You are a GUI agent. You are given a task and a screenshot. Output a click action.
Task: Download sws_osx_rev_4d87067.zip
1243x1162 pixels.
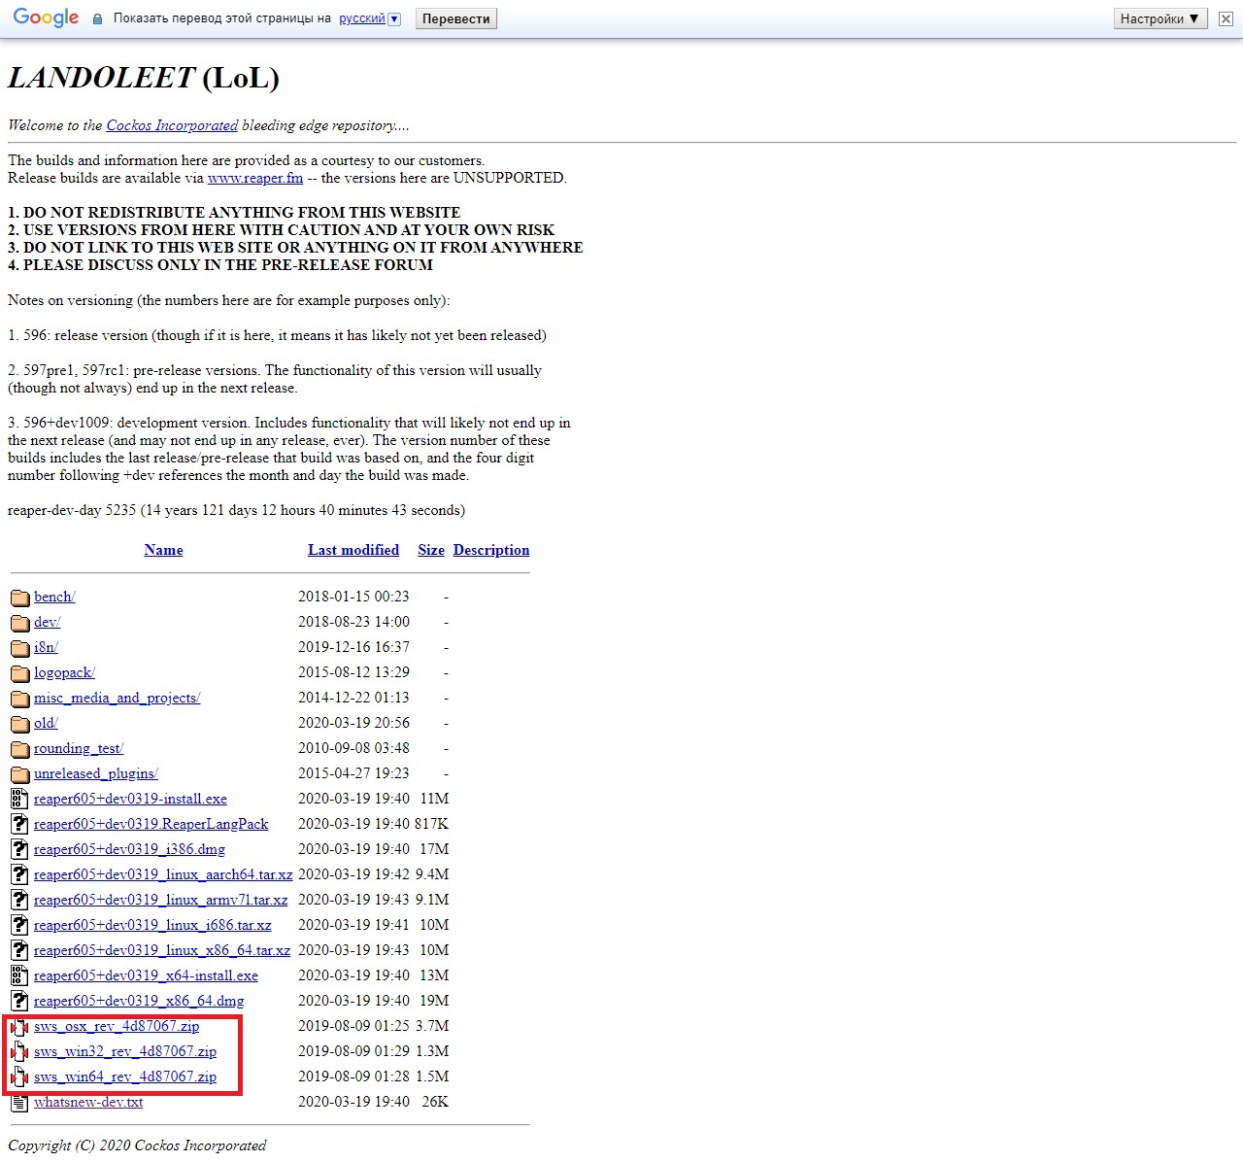pyautogui.click(x=117, y=1026)
